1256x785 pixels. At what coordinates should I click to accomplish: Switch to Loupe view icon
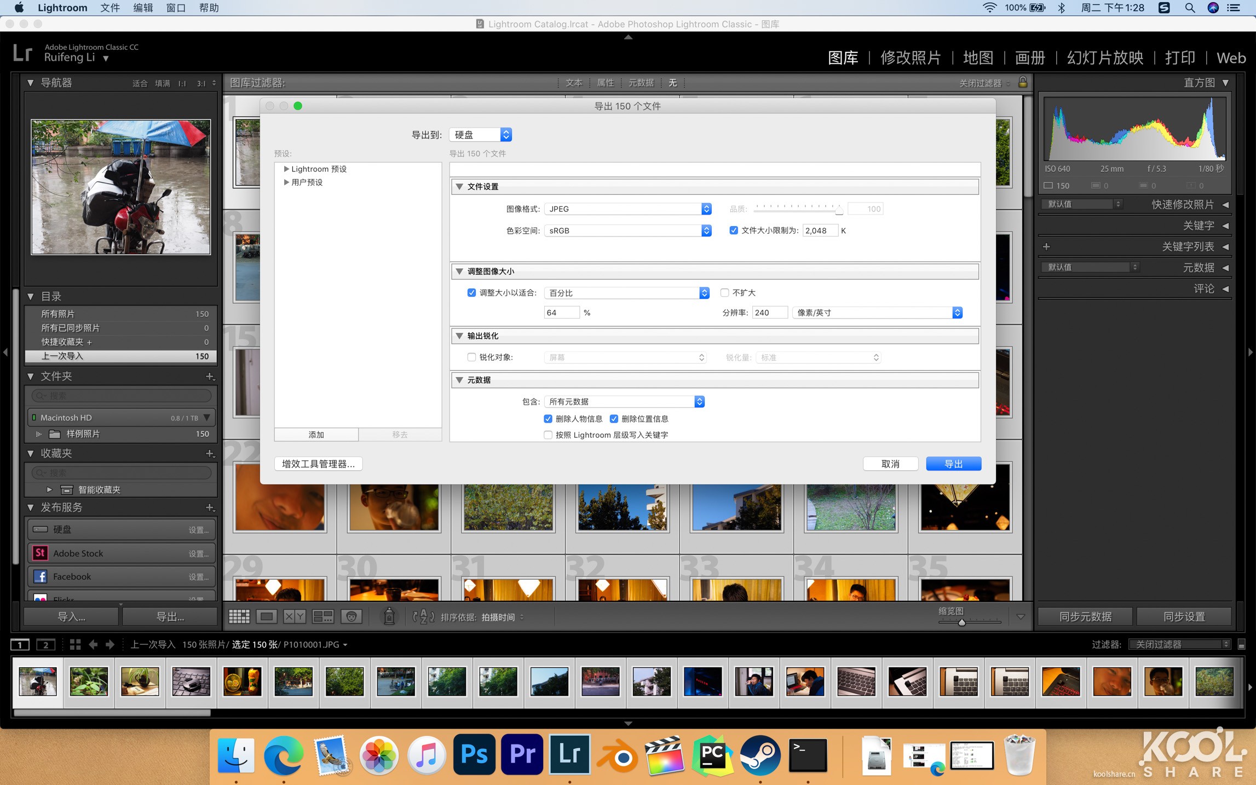click(267, 616)
